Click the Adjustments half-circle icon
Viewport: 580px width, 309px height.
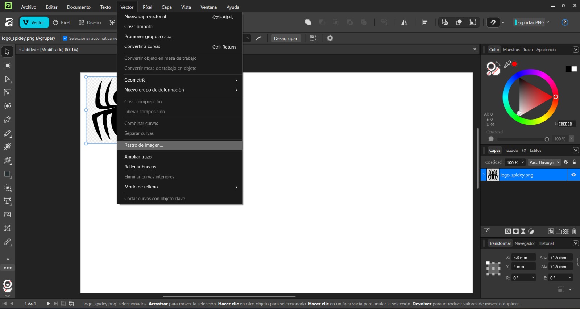click(531, 231)
